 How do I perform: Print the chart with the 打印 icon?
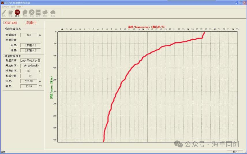click(45, 12)
